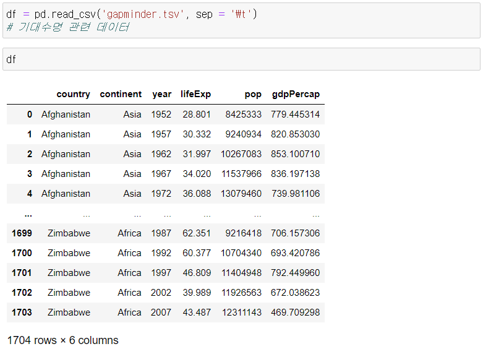This screenshot has height=349, width=483.
Task: Click lifeExp value 31.997
Action: (x=197, y=154)
